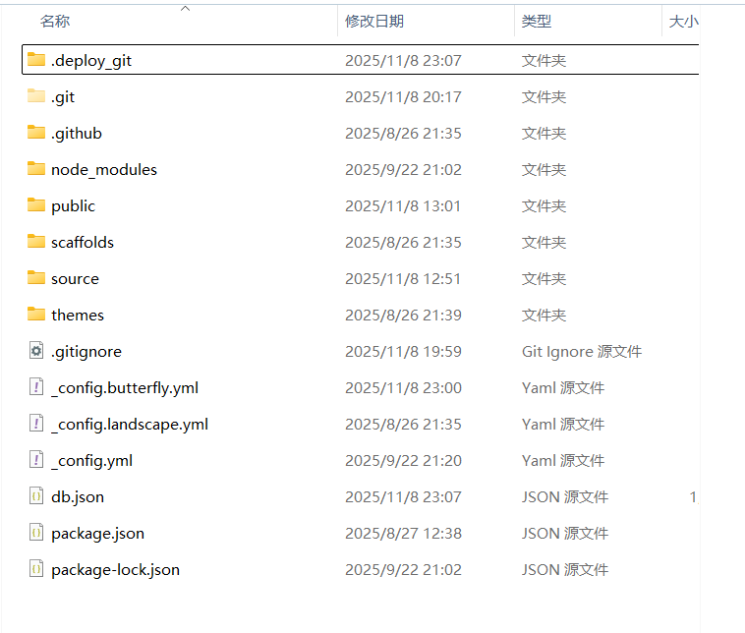Select the source folder icon
745x633 pixels.
(36, 277)
